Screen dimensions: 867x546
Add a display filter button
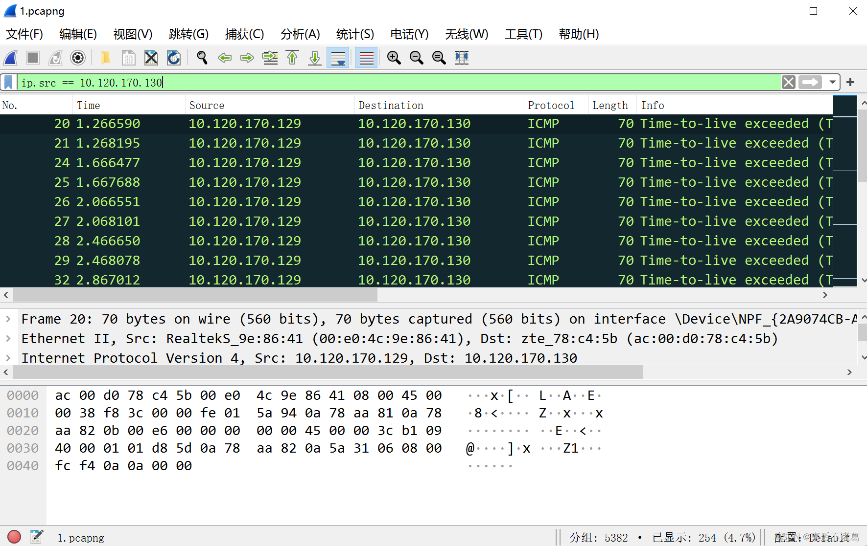[850, 82]
